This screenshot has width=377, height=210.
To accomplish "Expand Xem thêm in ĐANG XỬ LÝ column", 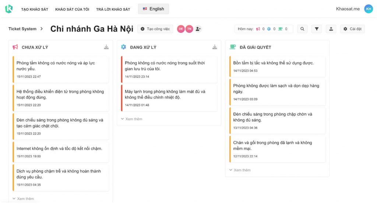I will click(x=131, y=119).
